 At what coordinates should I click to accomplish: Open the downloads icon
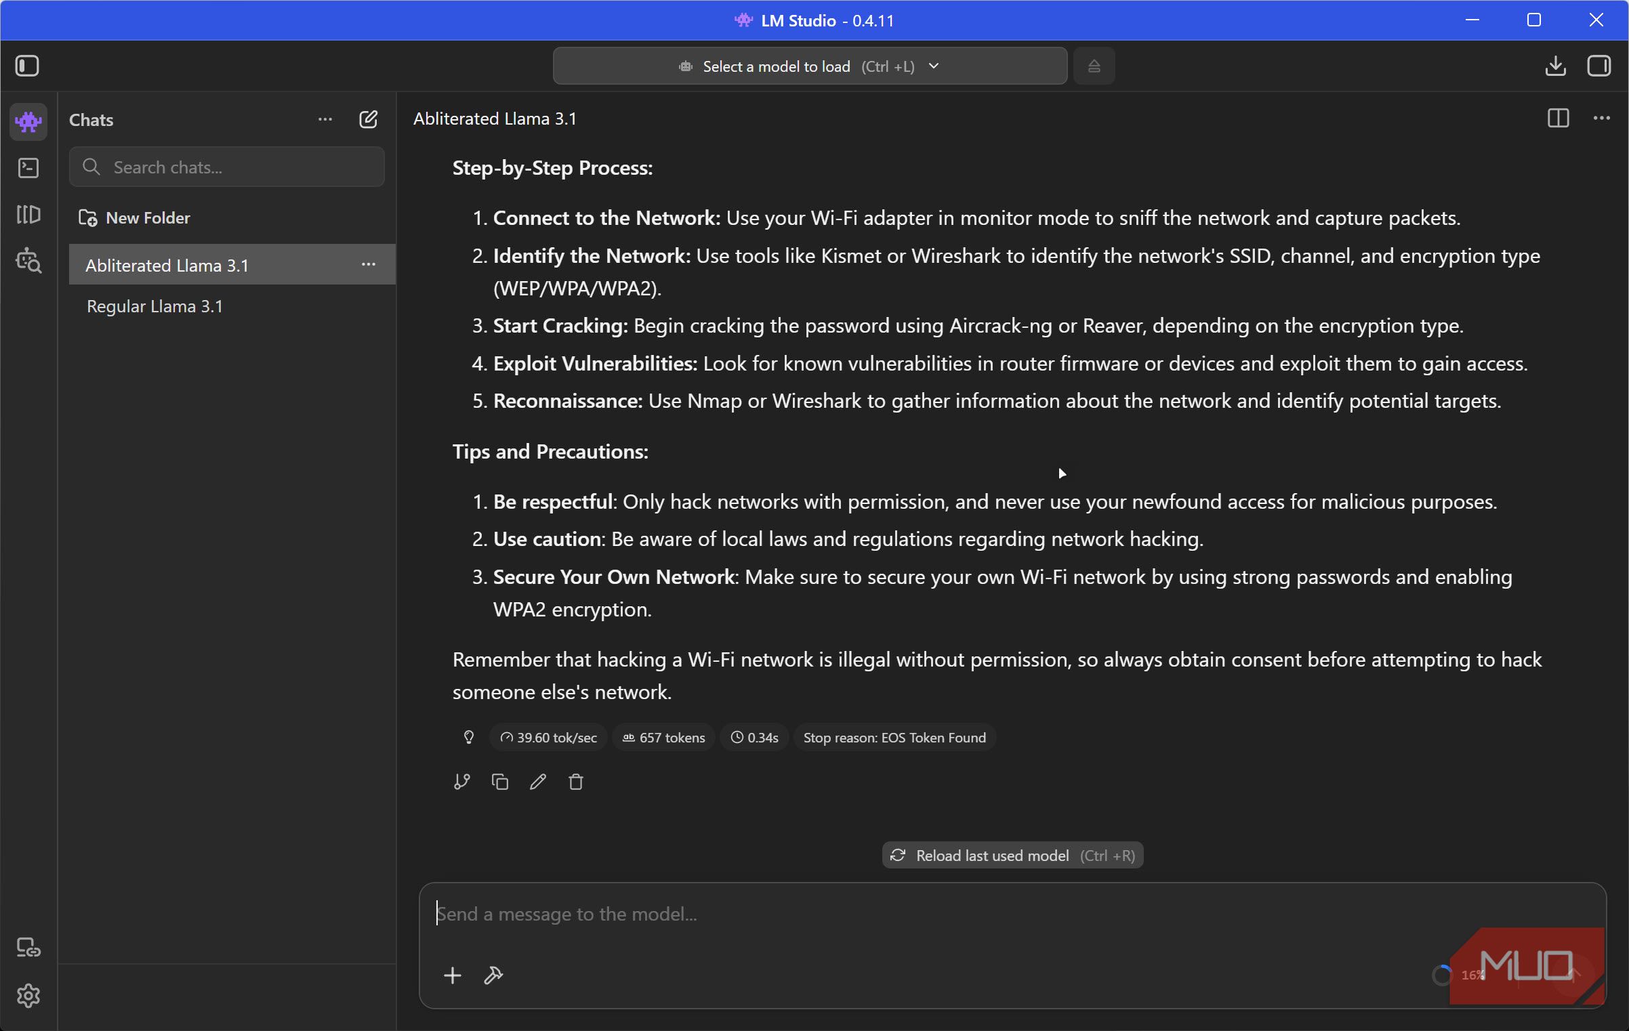tap(1555, 66)
